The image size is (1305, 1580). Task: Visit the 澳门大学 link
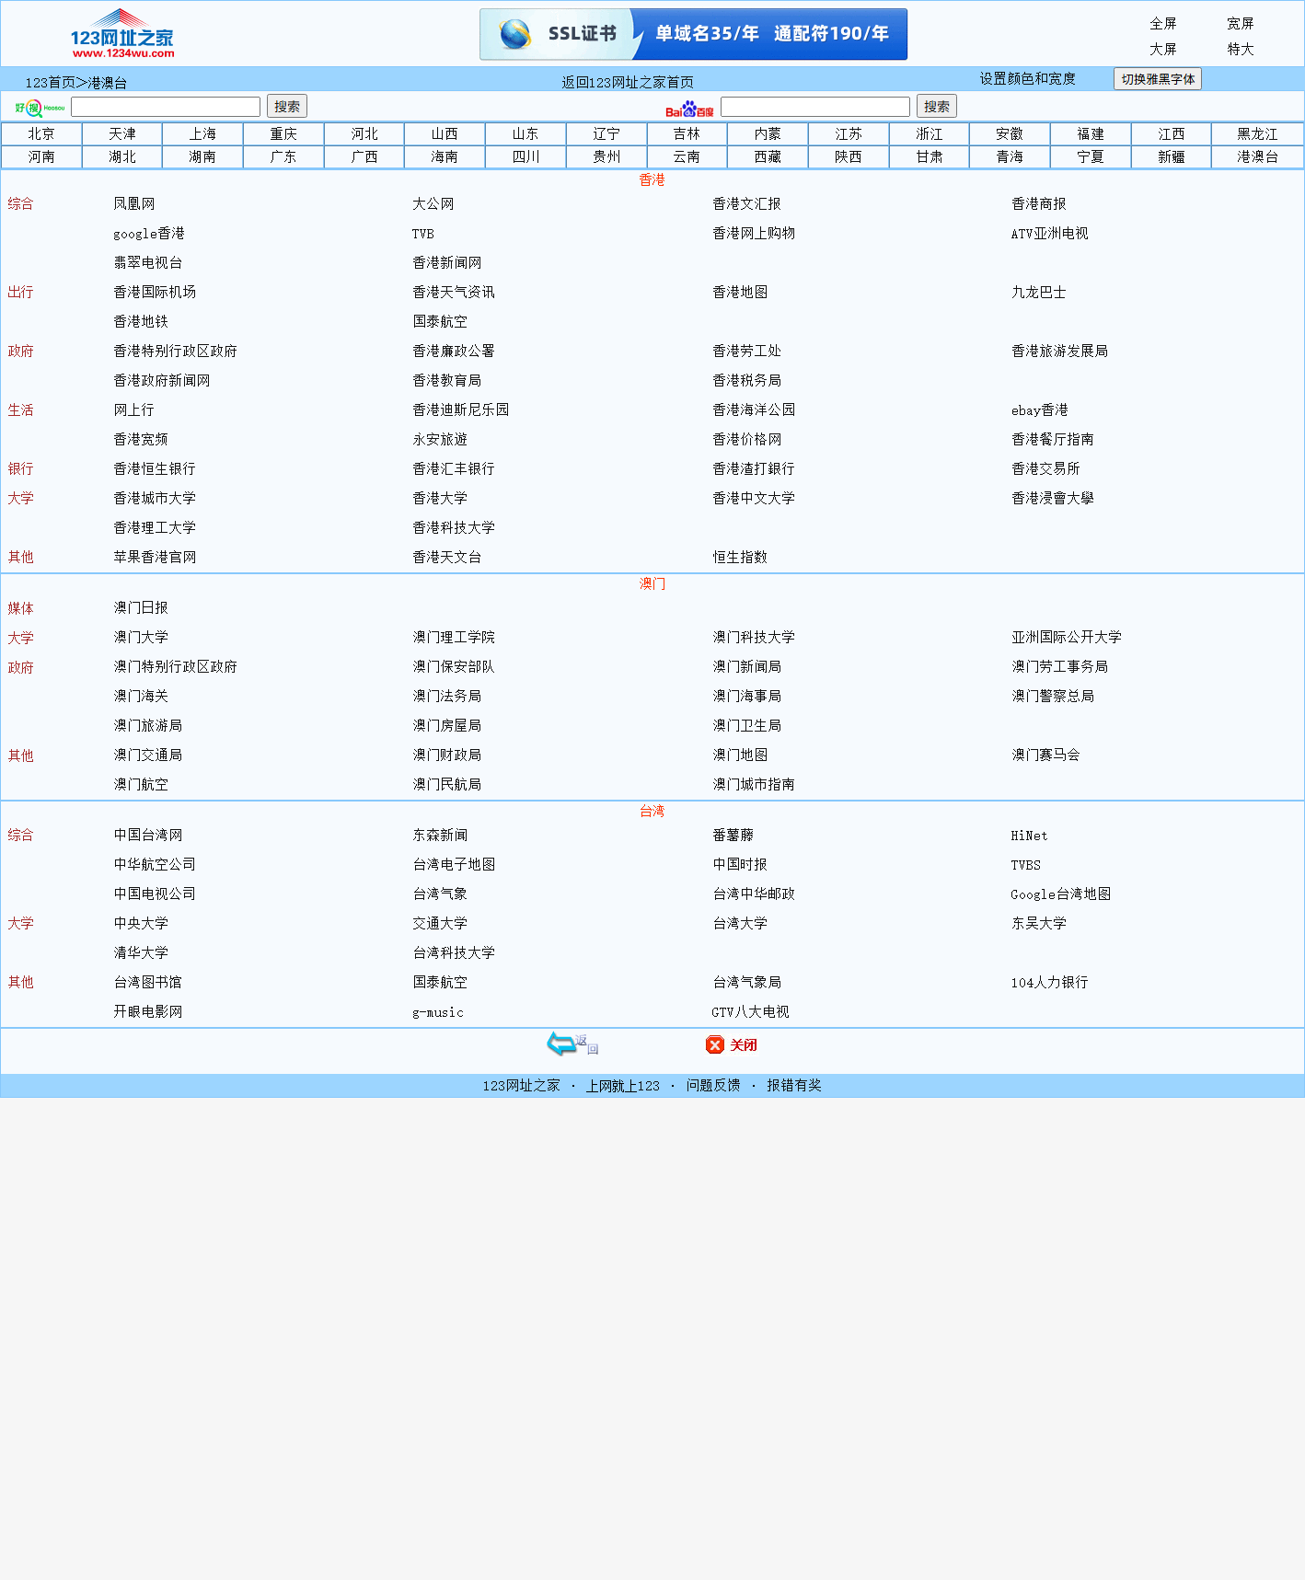pyautogui.click(x=141, y=638)
